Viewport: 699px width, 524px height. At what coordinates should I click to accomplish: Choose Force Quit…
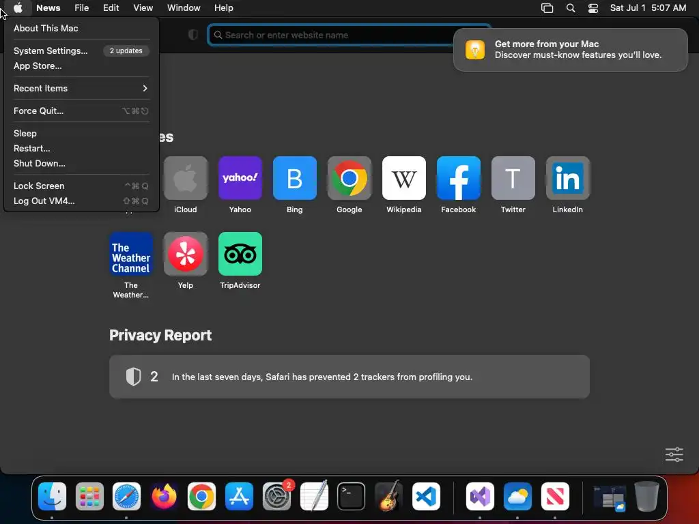tap(81, 111)
